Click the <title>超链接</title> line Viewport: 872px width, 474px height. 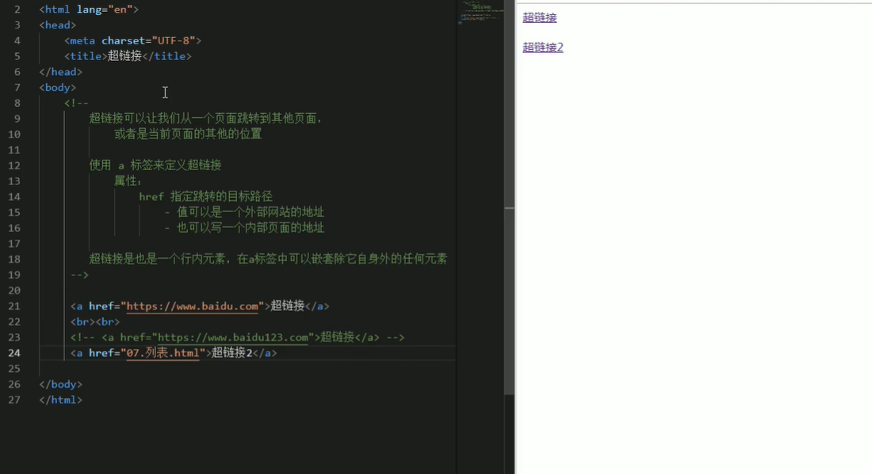click(128, 56)
